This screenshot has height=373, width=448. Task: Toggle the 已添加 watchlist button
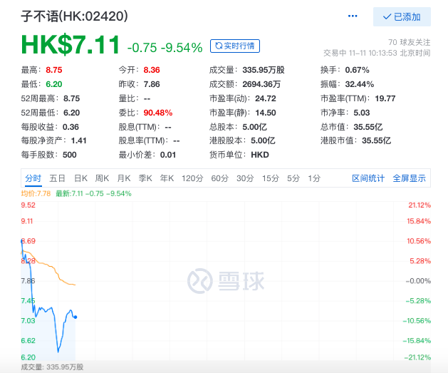[402, 16]
